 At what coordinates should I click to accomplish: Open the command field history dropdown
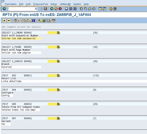[x=36, y=9]
